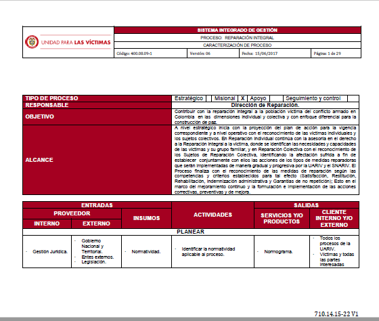This screenshot has height=321, width=379.
Task: Click 'Gobierno Nacional y Territorial.' entry
Action: coord(93,247)
